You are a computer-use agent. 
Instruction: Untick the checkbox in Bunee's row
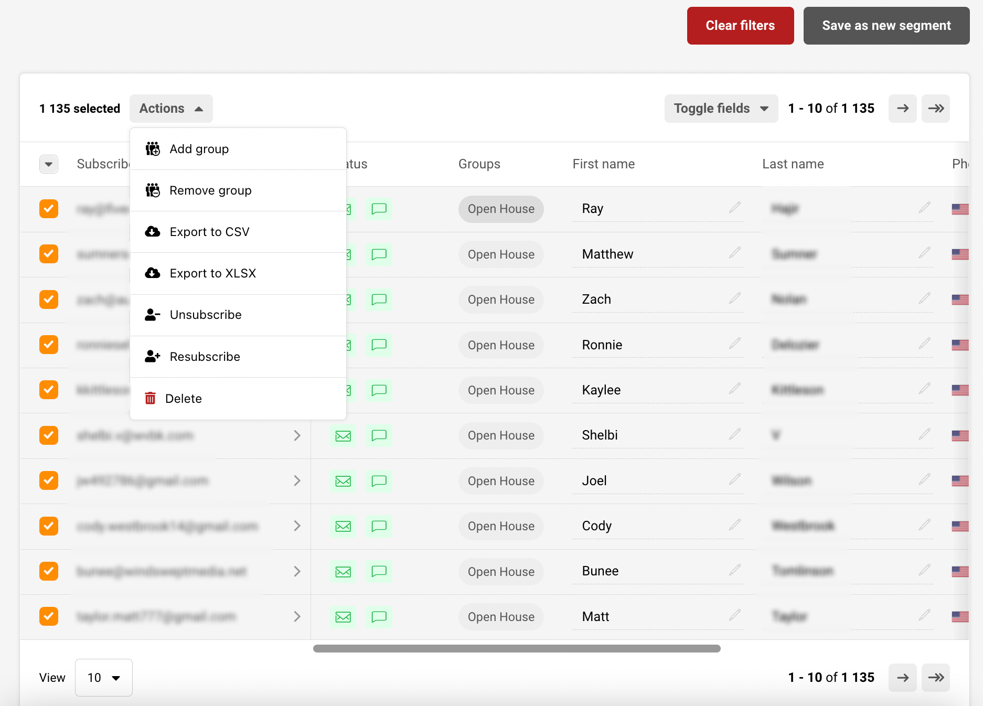49,571
